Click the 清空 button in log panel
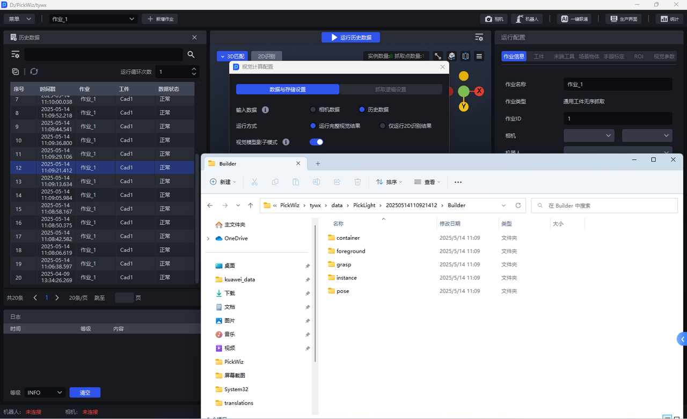 coord(85,393)
